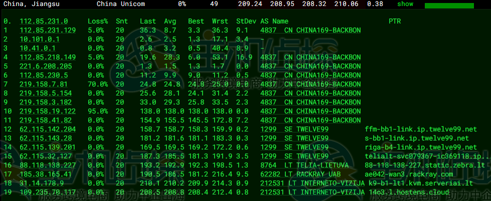Select PTR text ae042-wan3.rackray.com

(409, 174)
